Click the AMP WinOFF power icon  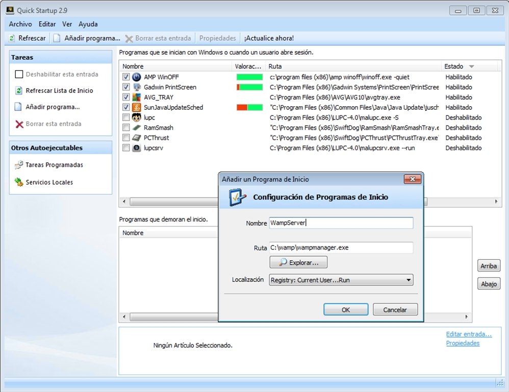pos(137,77)
